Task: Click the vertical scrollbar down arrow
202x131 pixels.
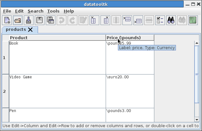Action: (197, 119)
